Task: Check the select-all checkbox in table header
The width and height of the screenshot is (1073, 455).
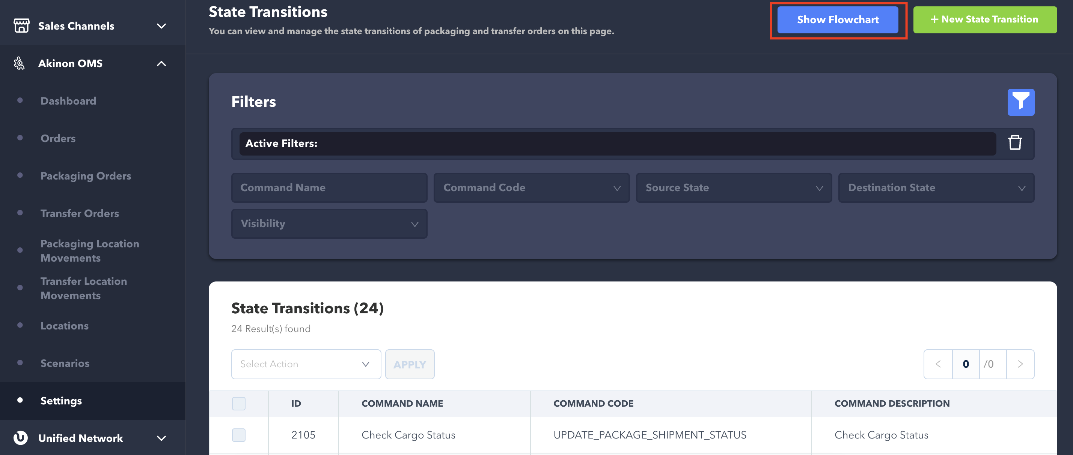Action: (x=239, y=403)
